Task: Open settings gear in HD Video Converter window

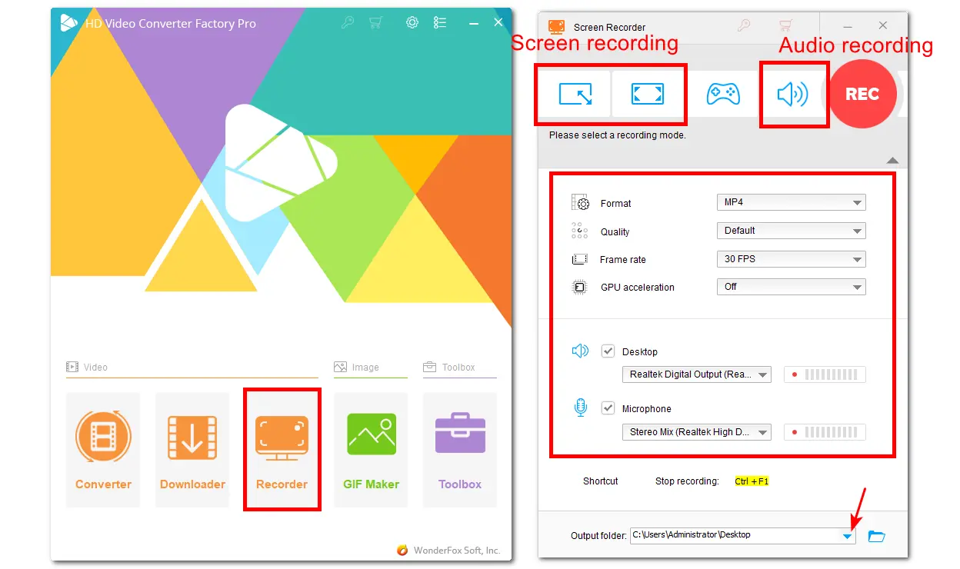Action: (x=412, y=23)
